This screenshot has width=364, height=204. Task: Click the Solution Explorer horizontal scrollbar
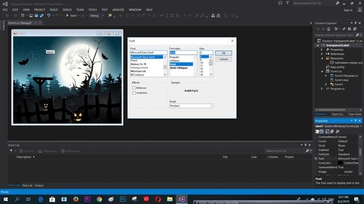[x=332, y=110]
